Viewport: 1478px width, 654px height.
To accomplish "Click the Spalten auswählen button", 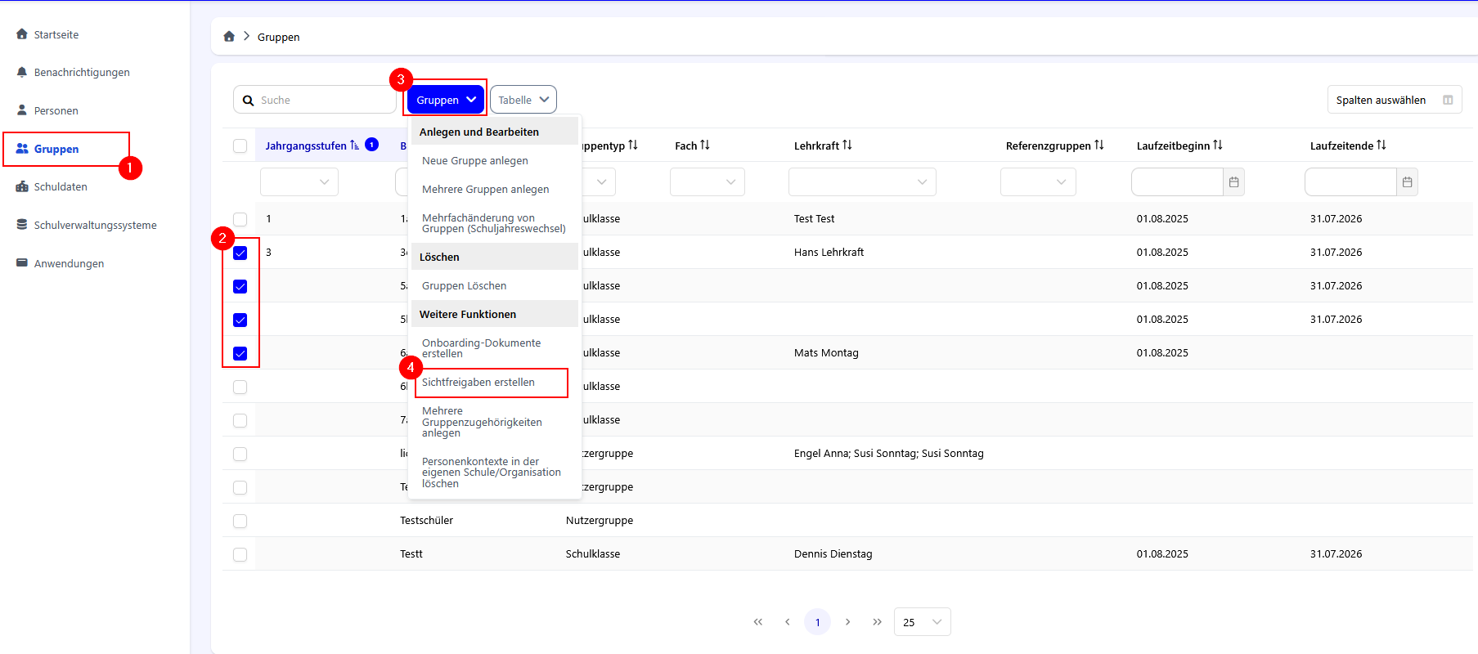I will pos(1393,100).
